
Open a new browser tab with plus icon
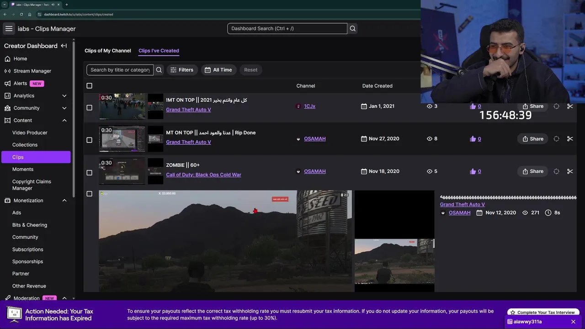click(x=66, y=5)
